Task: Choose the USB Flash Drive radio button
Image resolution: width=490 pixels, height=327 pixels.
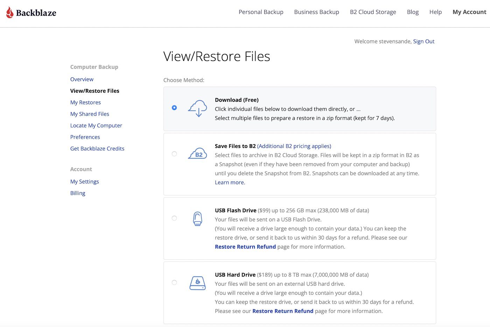Action: (174, 218)
